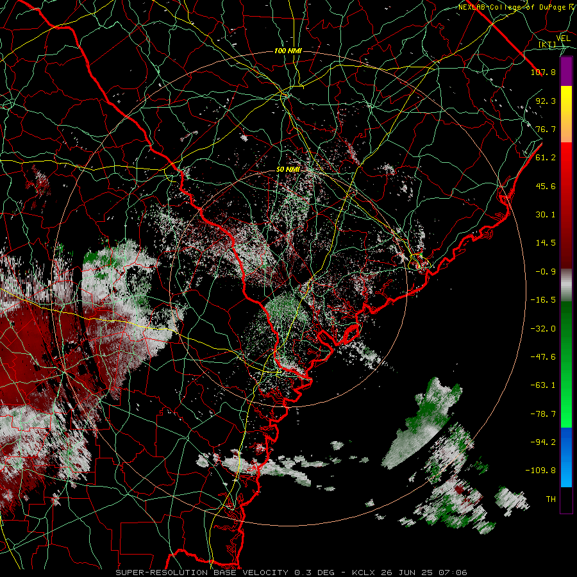Click the blue segment of the color bar
Viewport: 577px width, 577px height.
(x=566, y=457)
